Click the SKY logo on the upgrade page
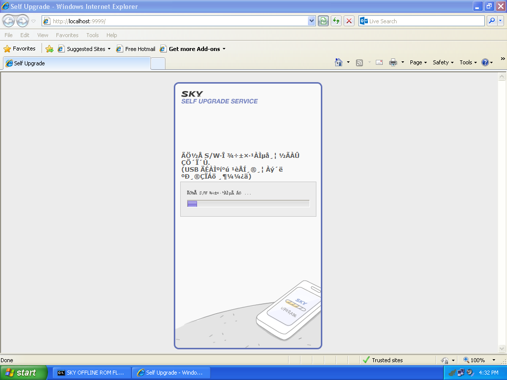The width and height of the screenshot is (507, 380). click(x=192, y=94)
